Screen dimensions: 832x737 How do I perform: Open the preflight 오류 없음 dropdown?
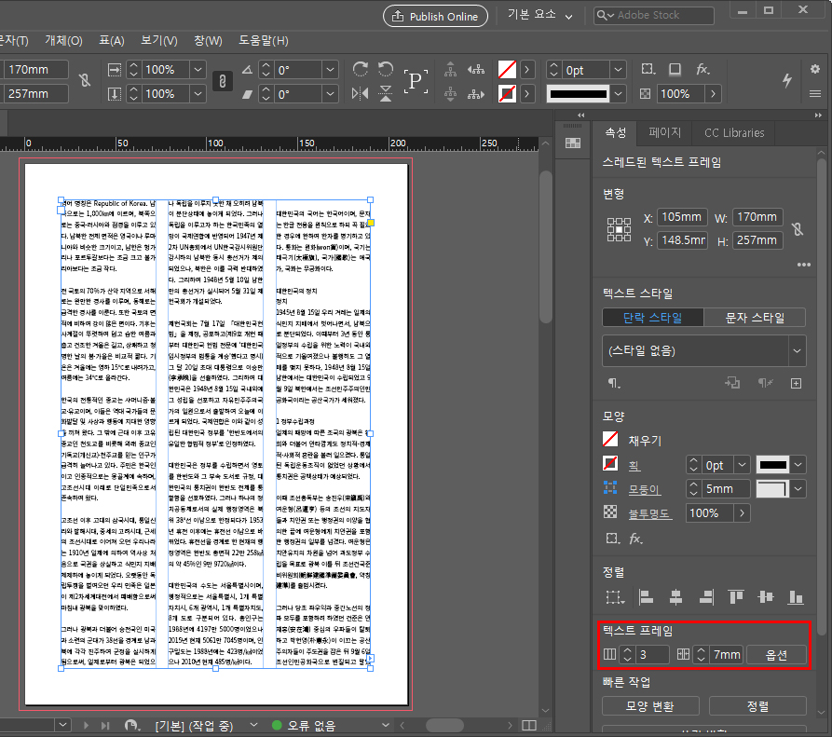[x=385, y=725]
